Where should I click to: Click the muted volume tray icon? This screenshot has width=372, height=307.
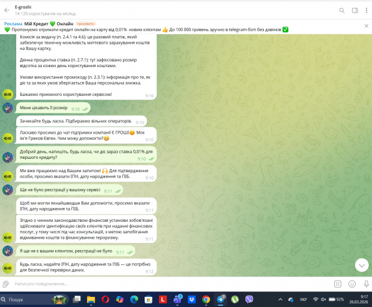point(323,299)
